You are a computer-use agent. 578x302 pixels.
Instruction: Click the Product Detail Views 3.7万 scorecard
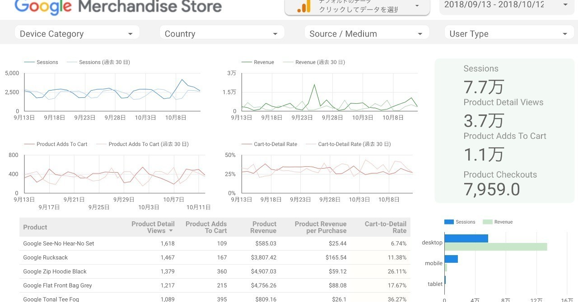tap(484, 120)
